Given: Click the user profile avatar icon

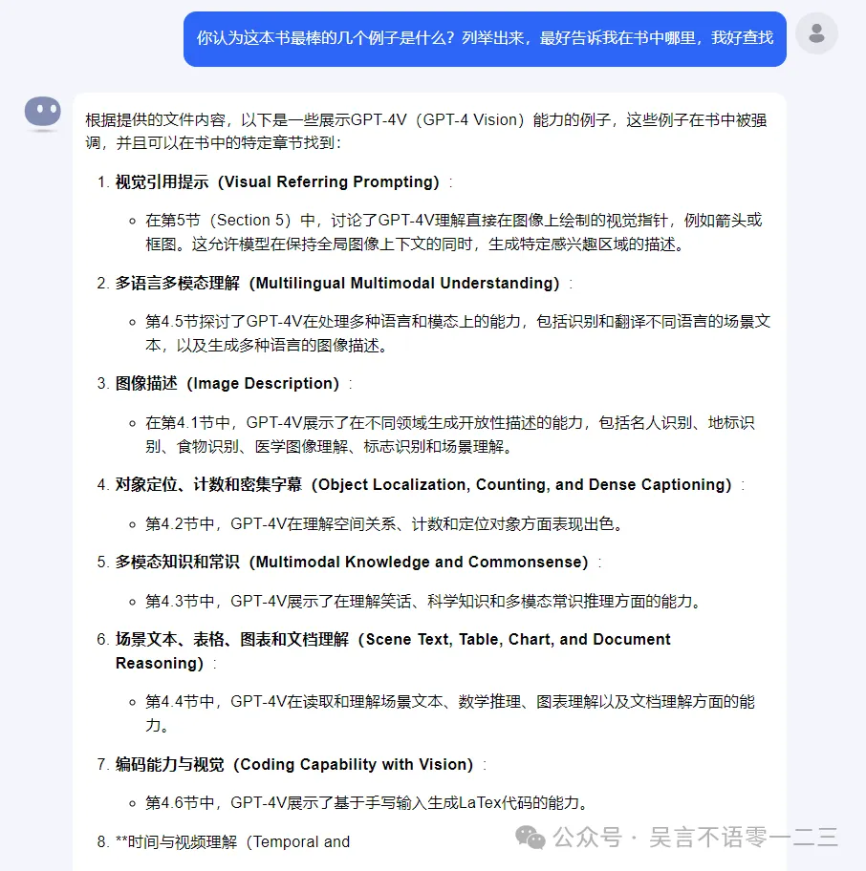Looking at the screenshot, I should point(816,33).
